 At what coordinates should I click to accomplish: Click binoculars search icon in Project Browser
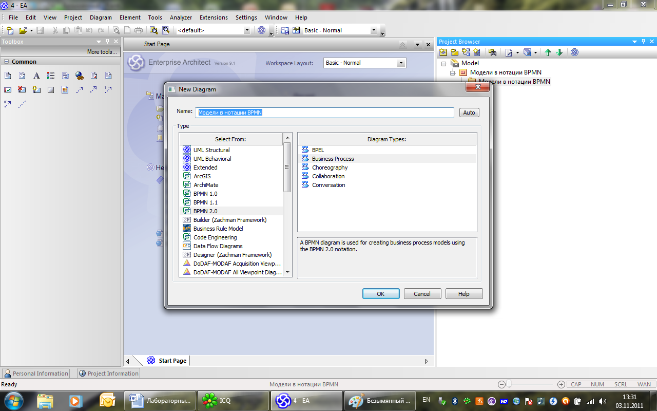coord(493,52)
